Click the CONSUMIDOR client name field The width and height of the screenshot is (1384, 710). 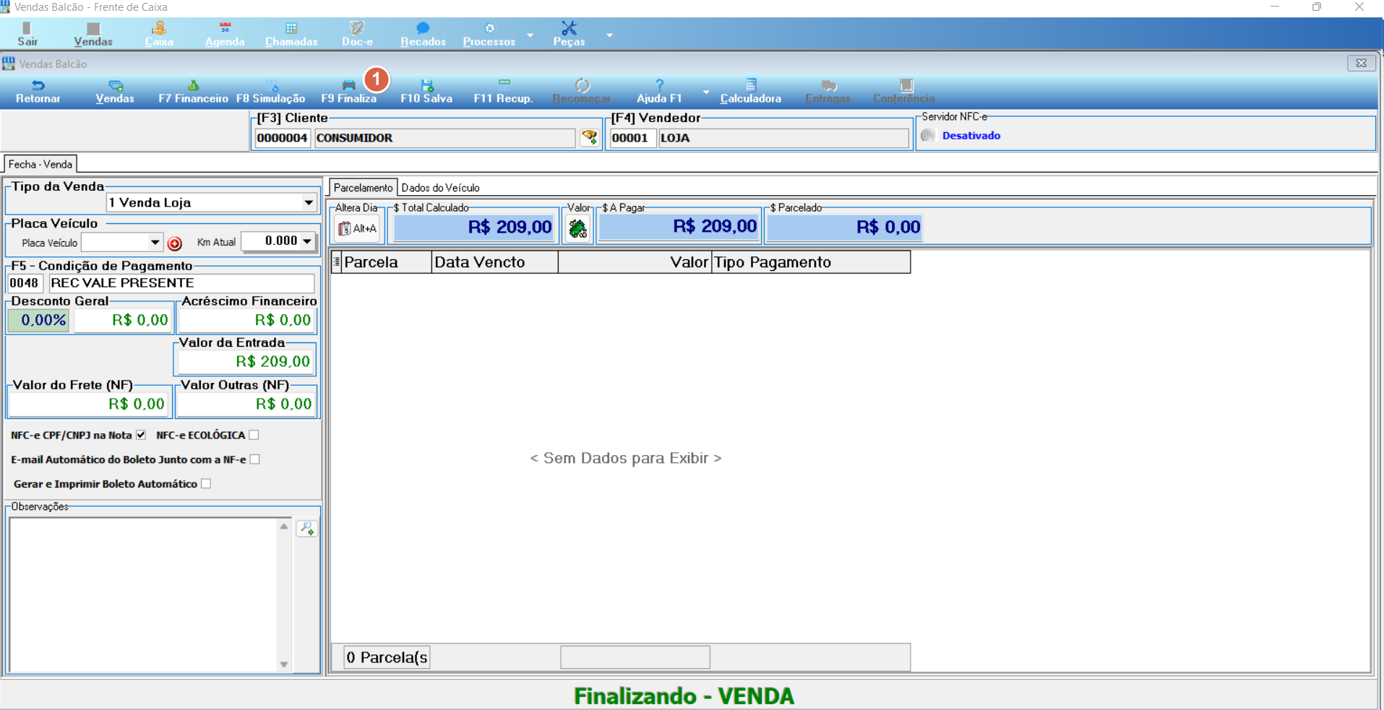[x=444, y=138]
